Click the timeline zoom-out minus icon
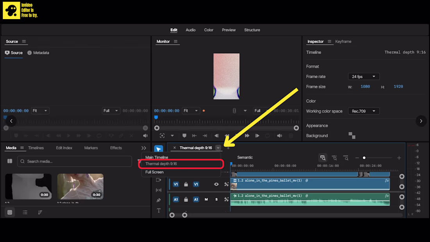Viewport: 430px width, 242px height. coord(357,158)
